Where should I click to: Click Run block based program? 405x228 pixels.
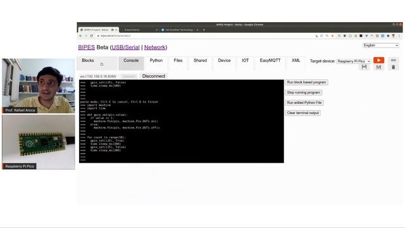pos(306,82)
